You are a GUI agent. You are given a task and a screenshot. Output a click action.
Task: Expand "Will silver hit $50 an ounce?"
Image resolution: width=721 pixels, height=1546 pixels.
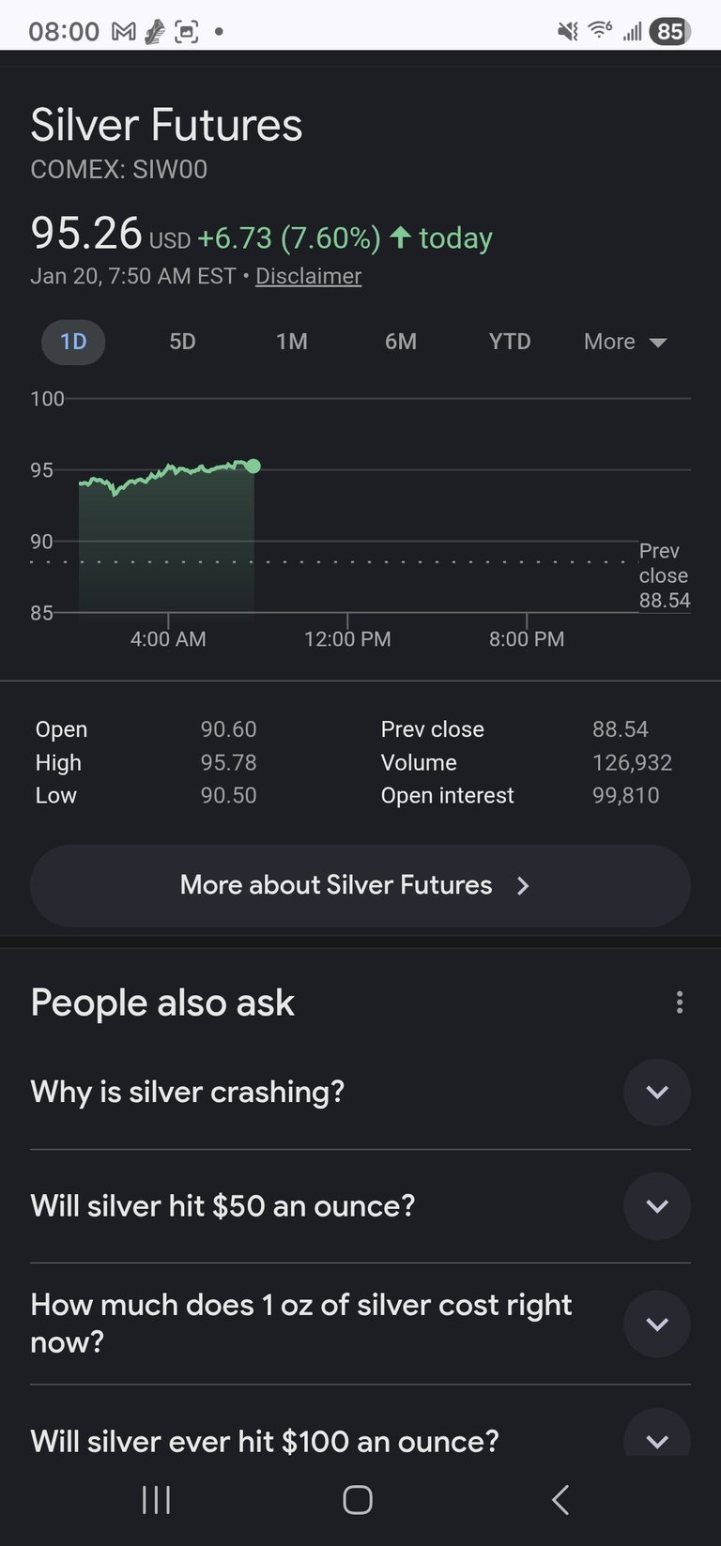coord(656,1205)
